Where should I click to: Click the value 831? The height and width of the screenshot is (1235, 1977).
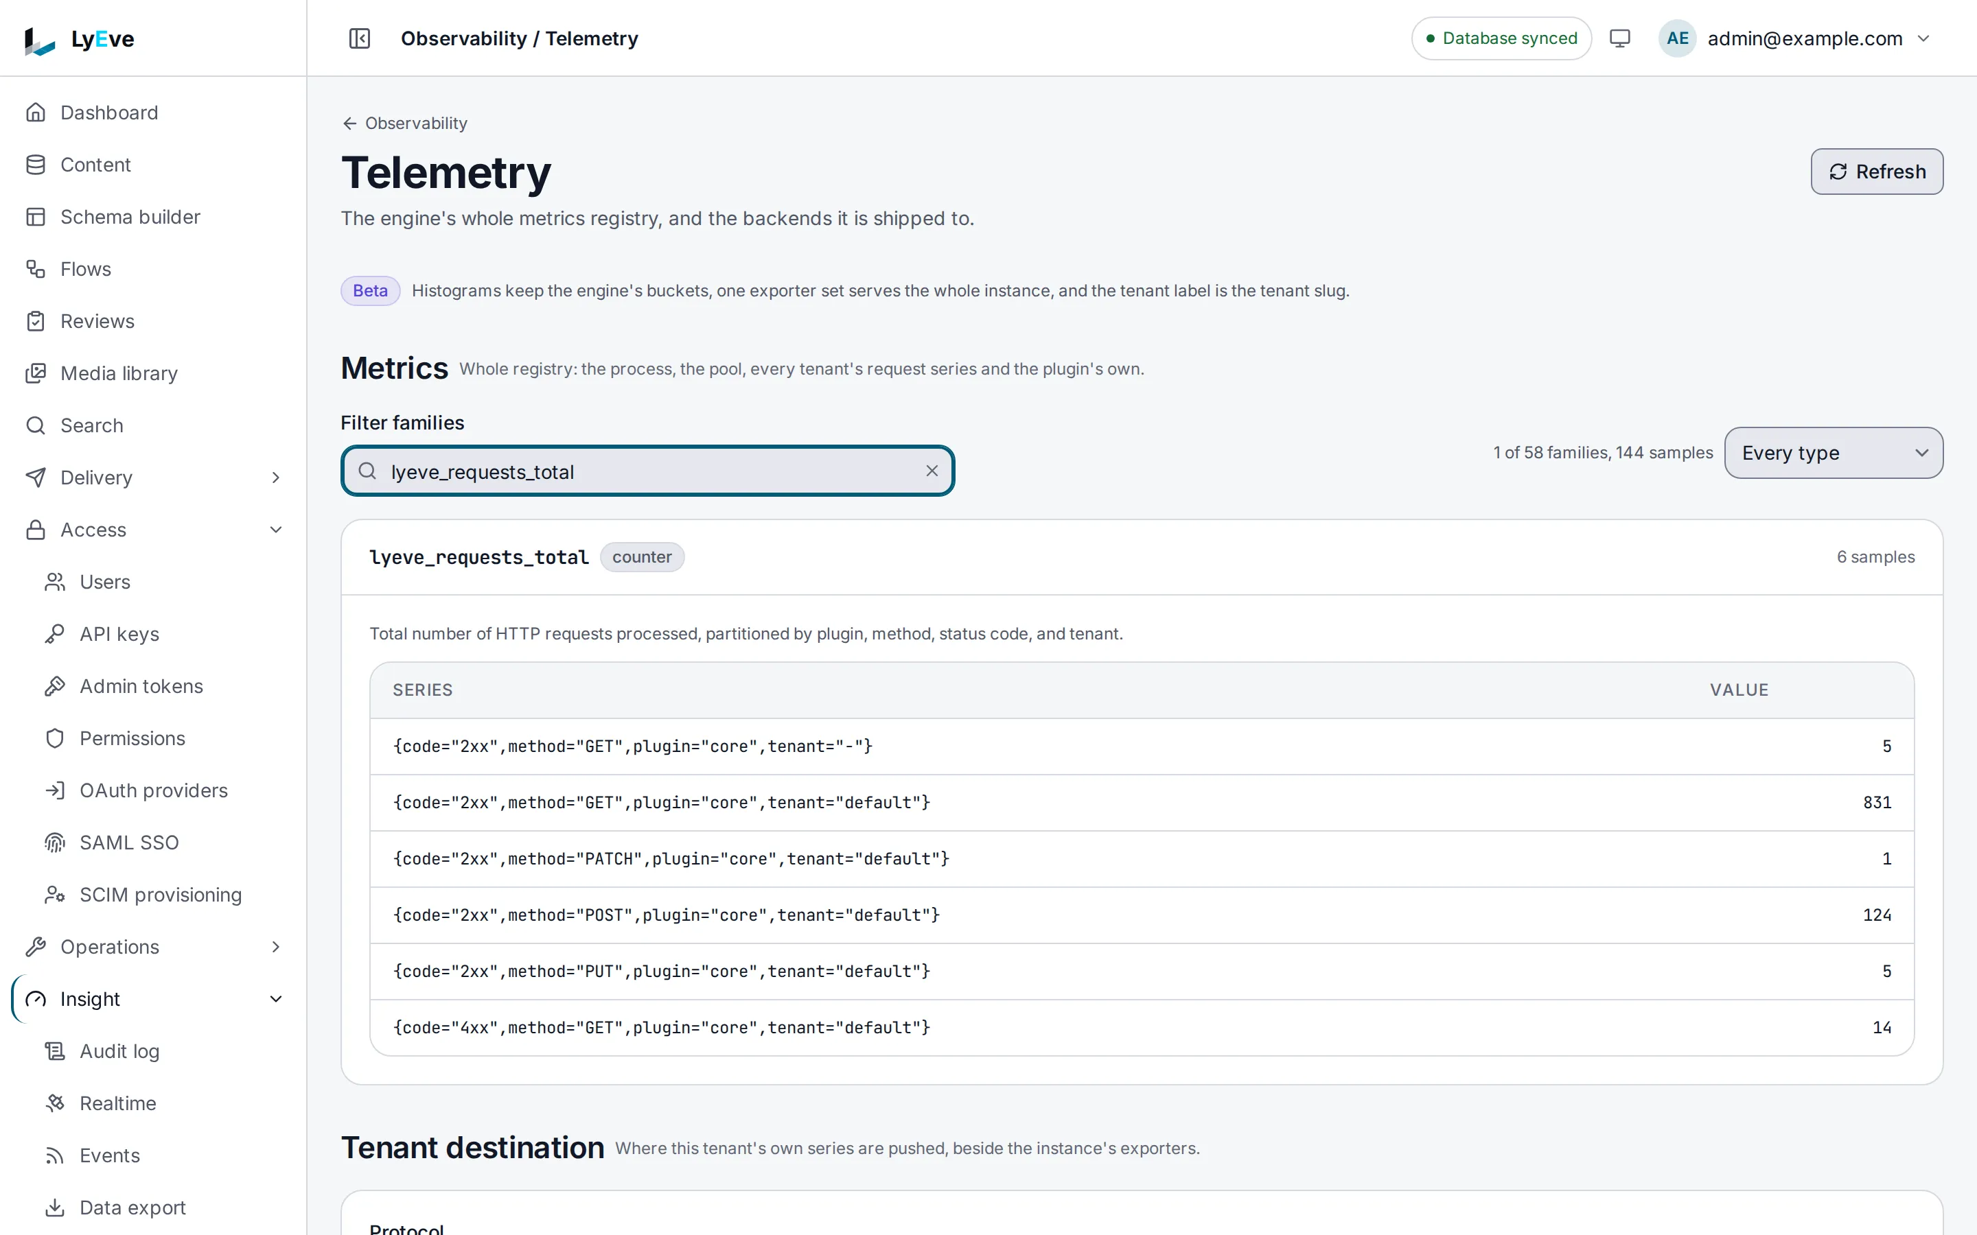1877,802
